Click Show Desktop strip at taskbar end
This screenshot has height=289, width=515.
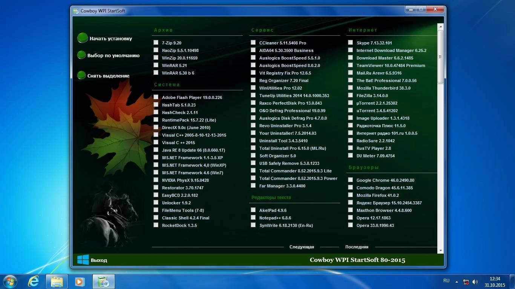[512, 281]
